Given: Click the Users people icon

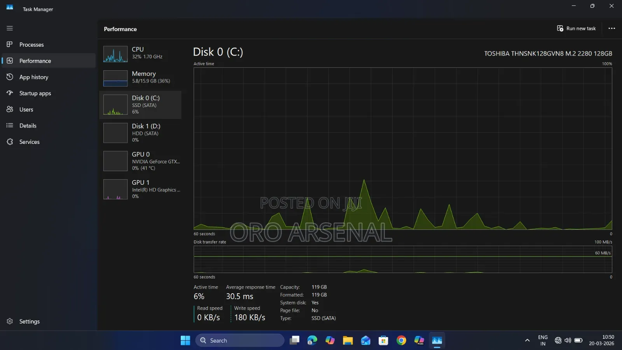Looking at the screenshot, I should (10, 109).
